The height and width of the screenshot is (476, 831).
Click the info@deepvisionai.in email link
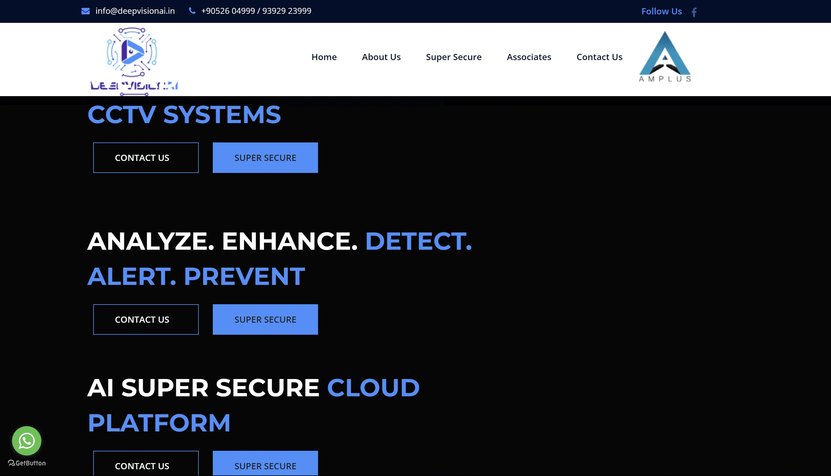(x=135, y=11)
